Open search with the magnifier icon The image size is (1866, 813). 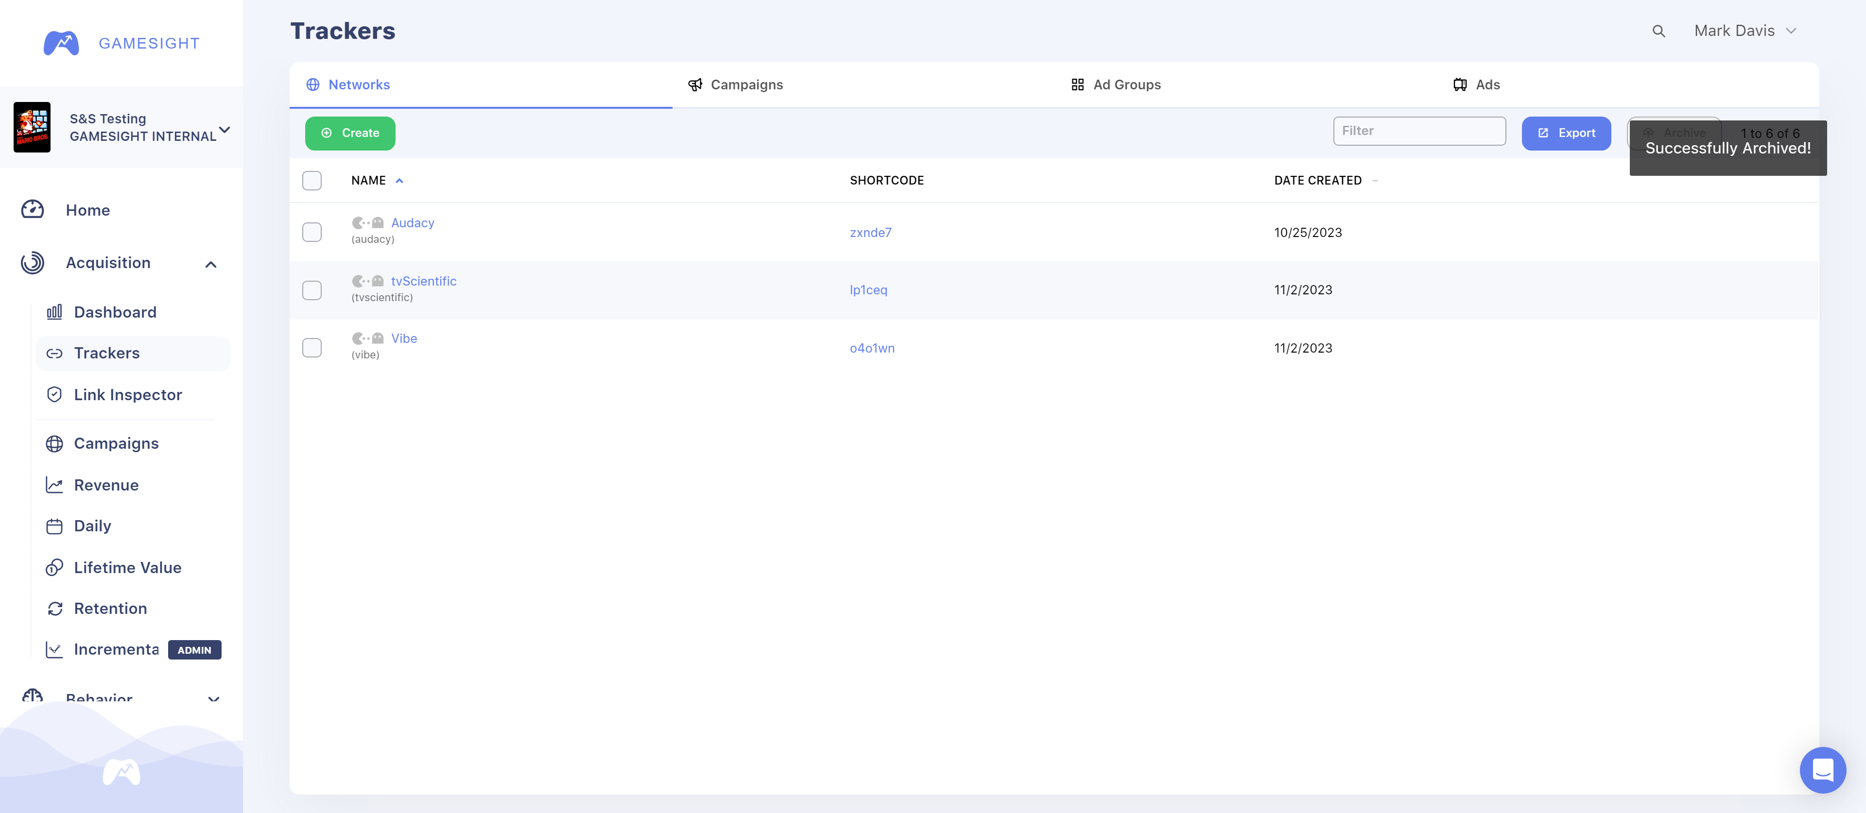1658,31
